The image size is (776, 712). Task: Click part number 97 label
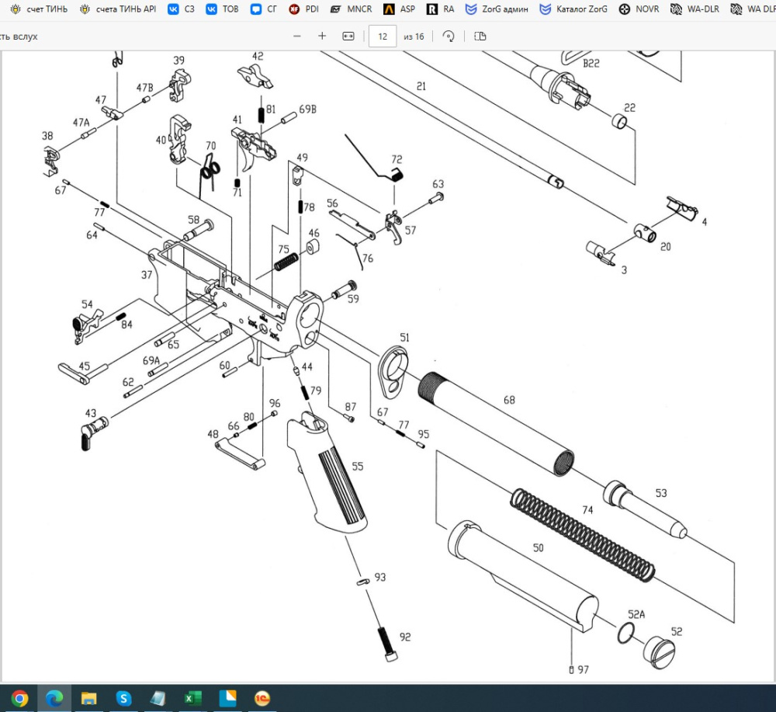click(x=584, y=670)
